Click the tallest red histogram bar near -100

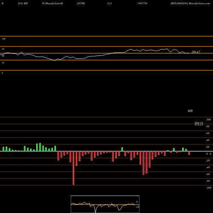(x=73, y=168)
